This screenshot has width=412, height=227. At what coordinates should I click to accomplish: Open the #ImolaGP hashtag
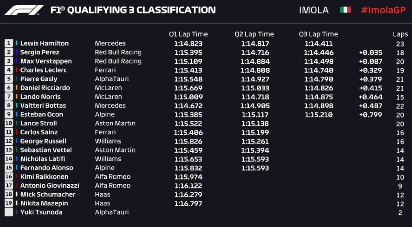pos(383,10)
